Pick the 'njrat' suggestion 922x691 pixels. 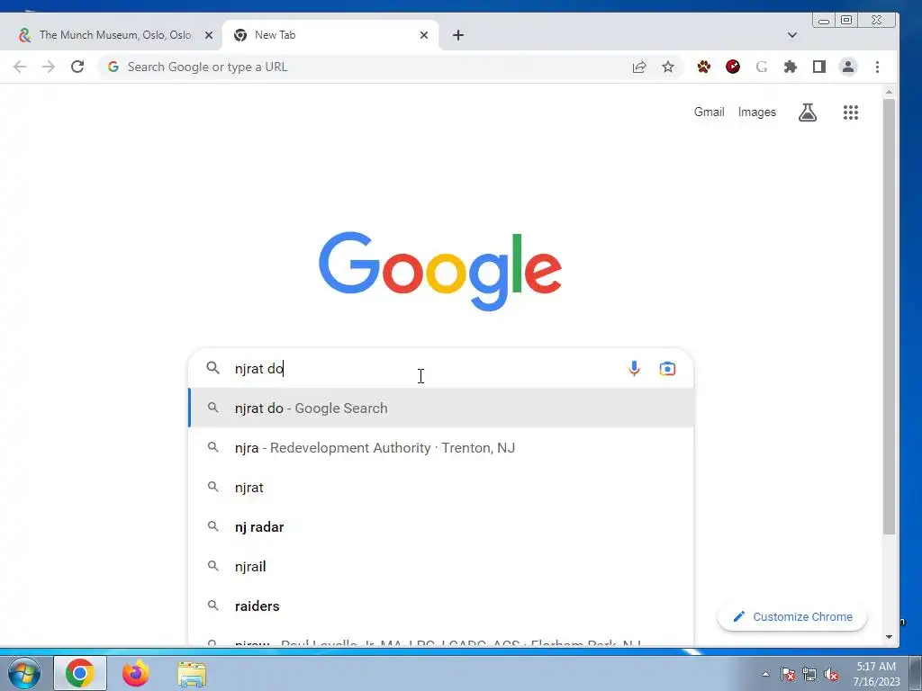click(x=441, y=487)
